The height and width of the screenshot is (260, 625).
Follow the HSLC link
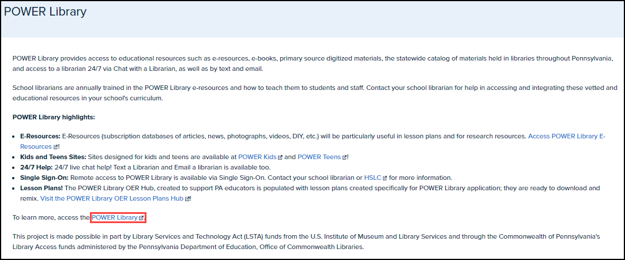372,178
